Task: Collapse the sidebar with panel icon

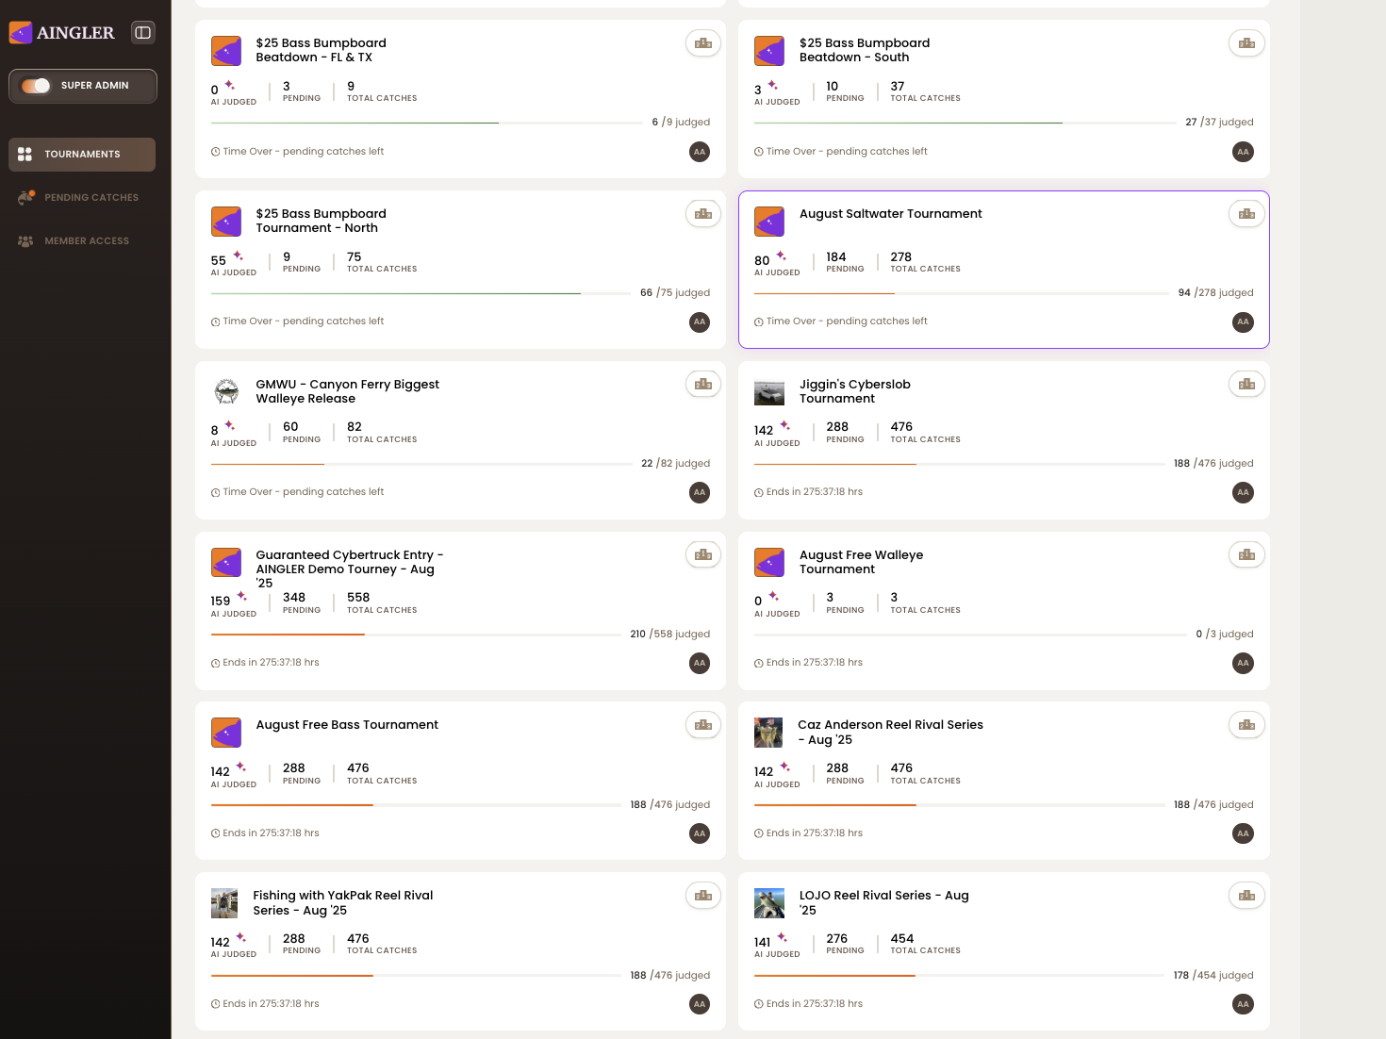Action: [142, 32]
